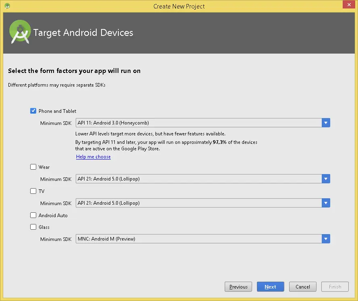Enable the Wear form factor checkbox

pos(33,167)
